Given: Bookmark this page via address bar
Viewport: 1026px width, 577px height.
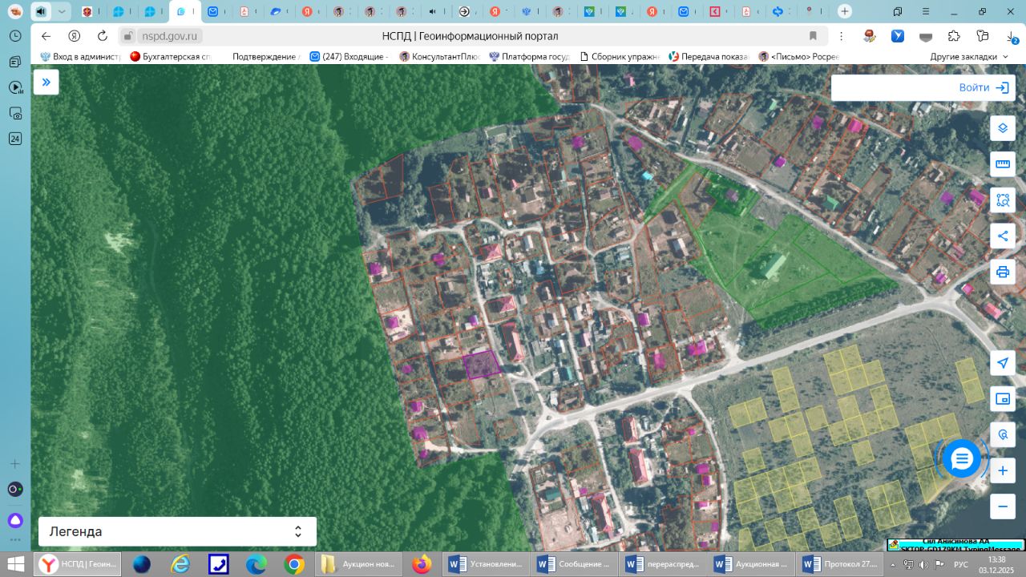Looking at the screenshot, I should coord(813,36).
